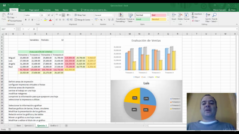Toggle Wrap Text

point(80,15)
